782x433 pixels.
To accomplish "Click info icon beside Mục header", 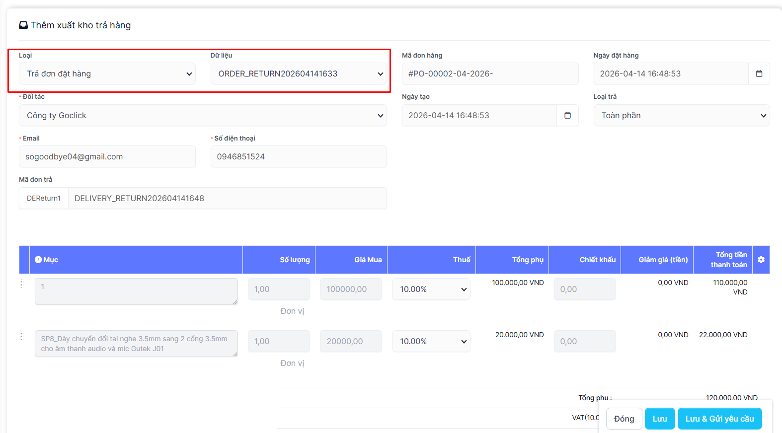I will pyautogui.click(x=38, y=260).
